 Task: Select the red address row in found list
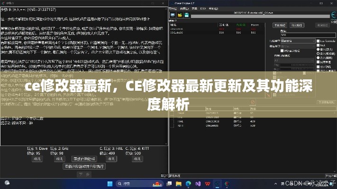[217, 29]
